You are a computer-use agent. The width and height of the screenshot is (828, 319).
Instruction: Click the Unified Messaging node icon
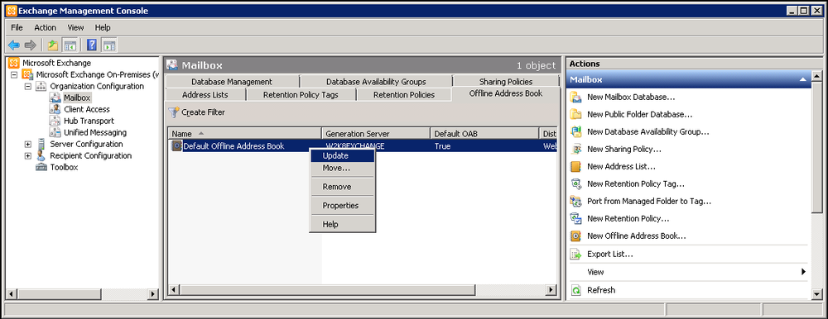click(55, 132)
